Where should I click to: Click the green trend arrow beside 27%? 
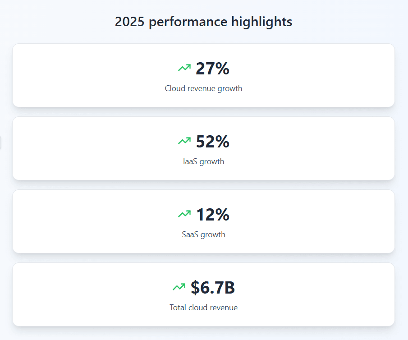[184, 68]
